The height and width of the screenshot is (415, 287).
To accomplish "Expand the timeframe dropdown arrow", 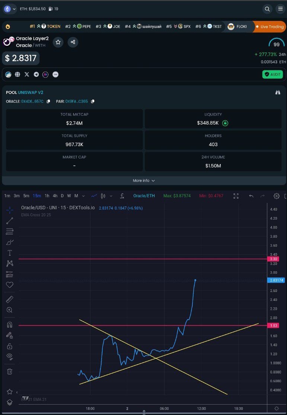I will [83, 196].
